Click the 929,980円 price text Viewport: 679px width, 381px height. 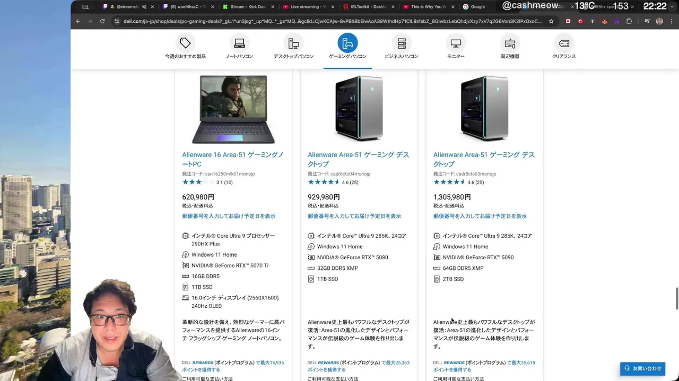pos(324,197)
